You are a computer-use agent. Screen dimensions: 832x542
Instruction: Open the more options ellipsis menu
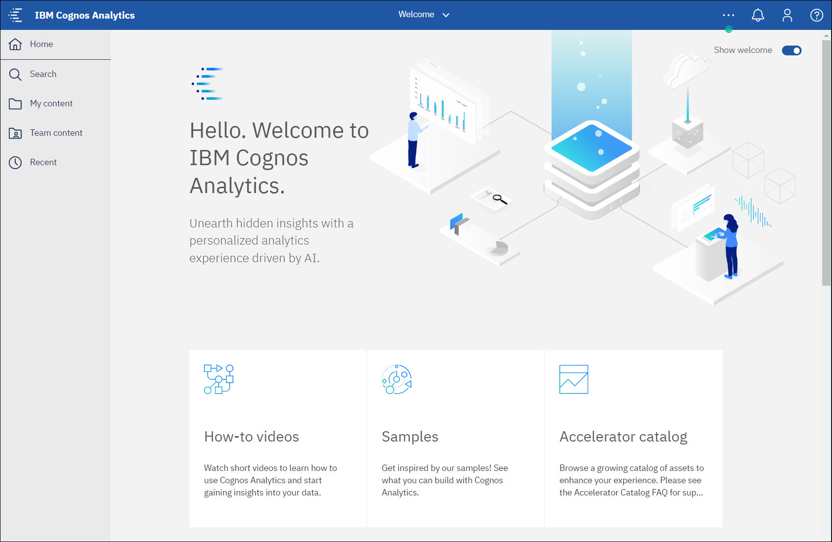pos(728,15)
